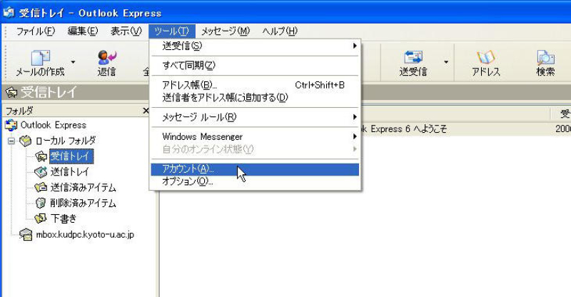The image size is (571, 297).
Task: Select オプション(O)... in the Tools menu
Action: point(255,181)
